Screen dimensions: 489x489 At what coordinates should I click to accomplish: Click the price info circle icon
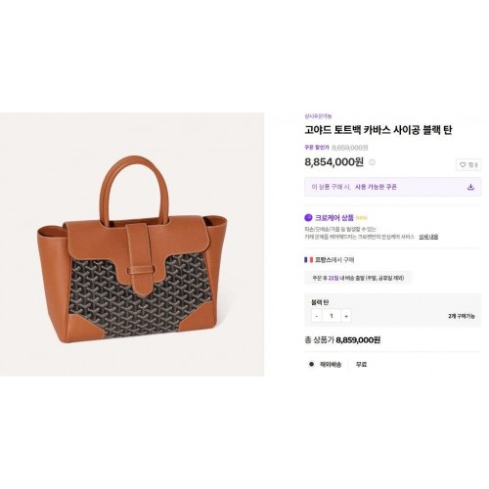tap(372, 162)
